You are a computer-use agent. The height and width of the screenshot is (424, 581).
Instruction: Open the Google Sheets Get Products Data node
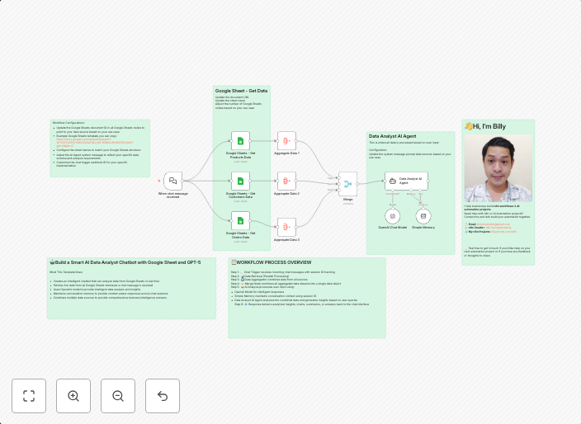click(240, 141)
